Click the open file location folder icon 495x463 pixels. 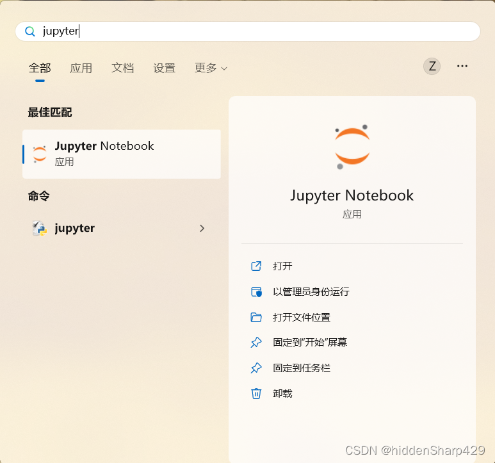[256, 317]
